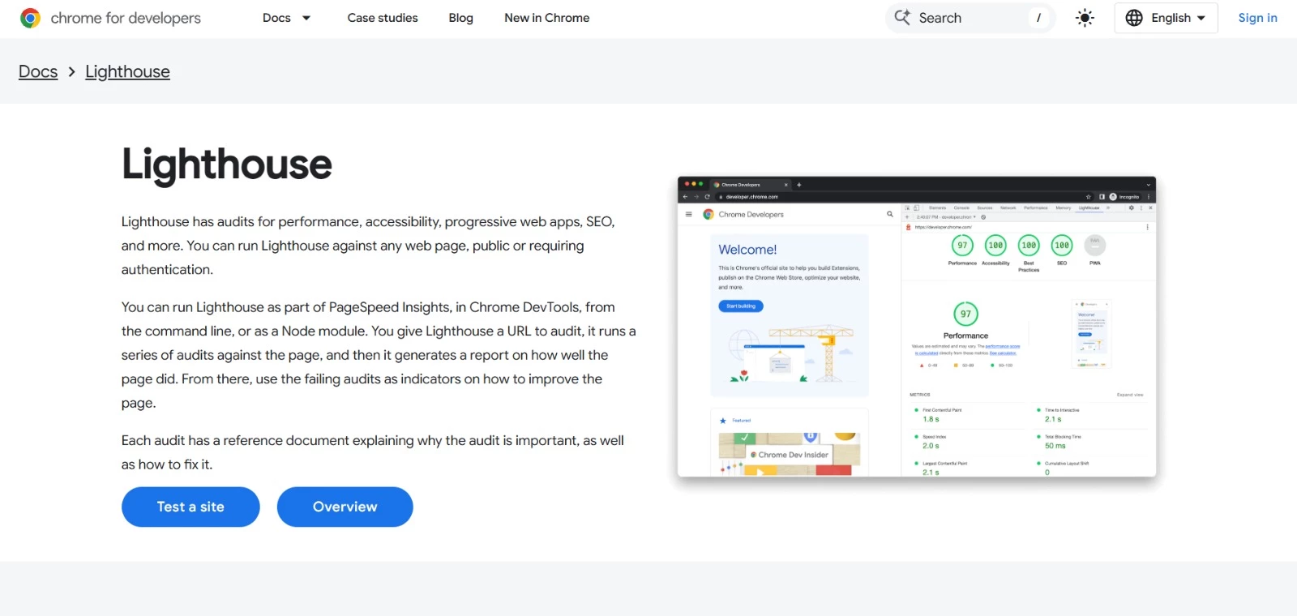This screenshot has width=1297, height=616.
Task: Open New in Chrome
Action: (547, 18)
